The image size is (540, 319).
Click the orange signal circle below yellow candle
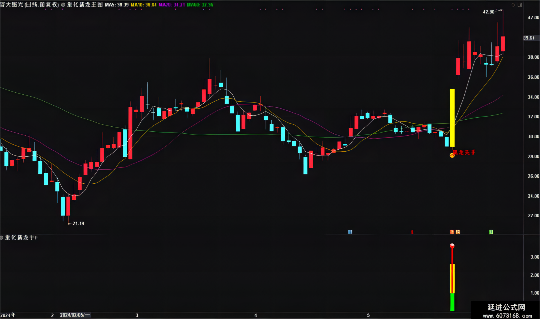point(452,155)
